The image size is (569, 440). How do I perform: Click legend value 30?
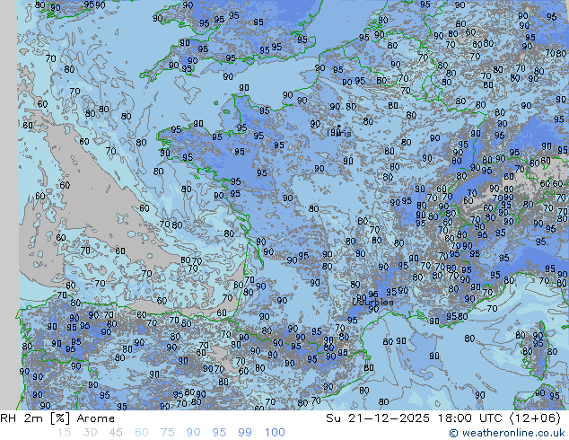point(90,433)
